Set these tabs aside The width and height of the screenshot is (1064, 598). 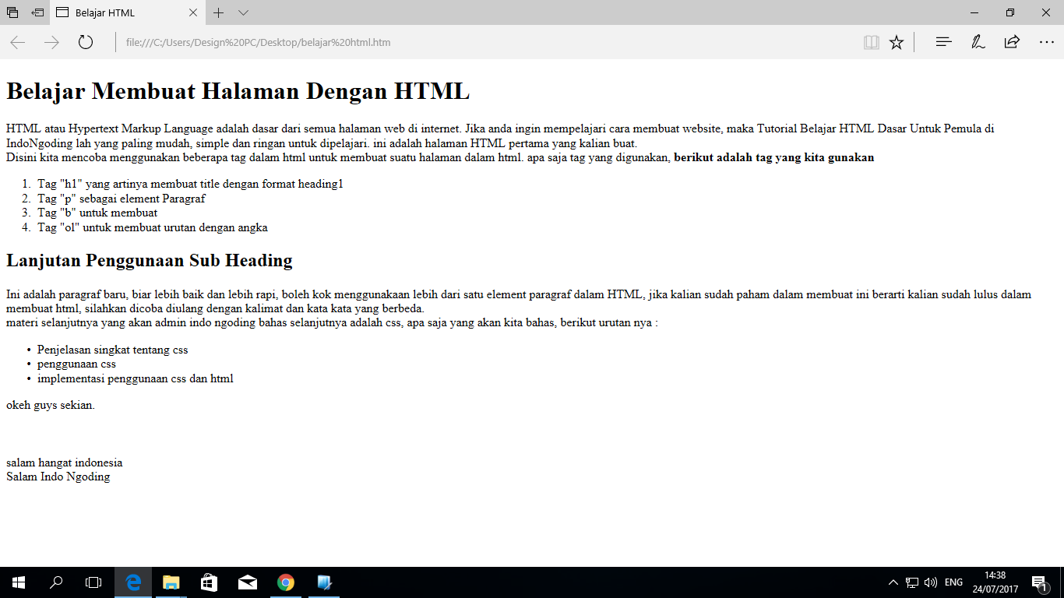12,12
